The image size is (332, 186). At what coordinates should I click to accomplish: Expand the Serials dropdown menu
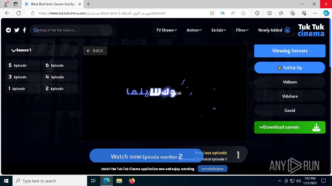point(219,30)
